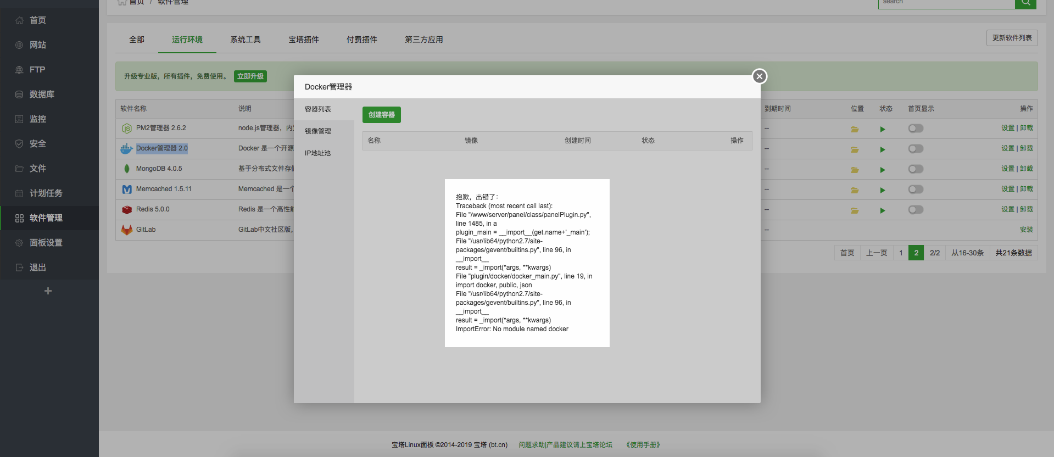Open folder location for Docker管理器 row
Image resolution: width=1054 pixels, height=457 pixels.
pos(855,149)
